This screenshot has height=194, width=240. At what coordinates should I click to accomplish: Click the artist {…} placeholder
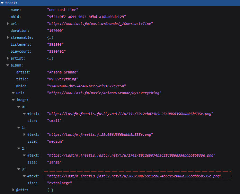click(50, 58)
